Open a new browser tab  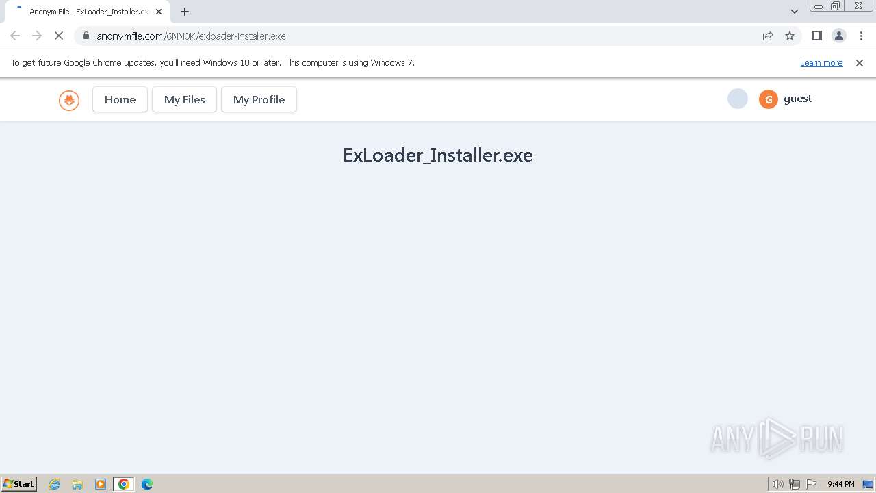[x=185, y=12]
